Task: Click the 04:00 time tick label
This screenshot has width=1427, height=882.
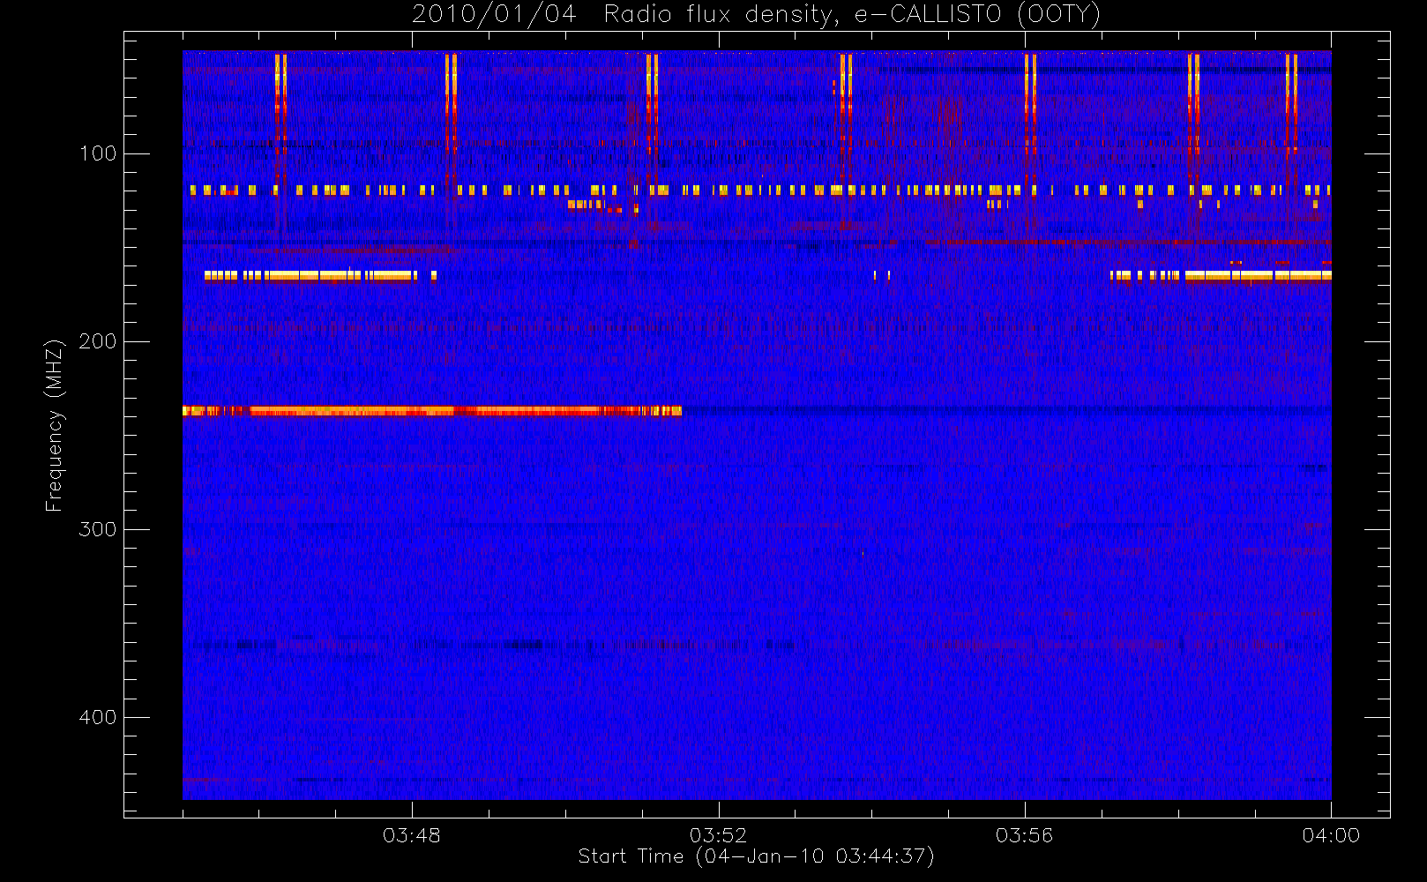Action: tap(1331, 835)
